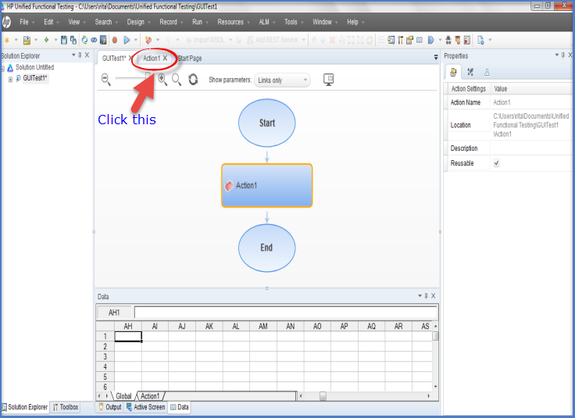Screen dimensions: 575x418
Task: Click the flask icon in Properties pane
Action: coord(487,72)
